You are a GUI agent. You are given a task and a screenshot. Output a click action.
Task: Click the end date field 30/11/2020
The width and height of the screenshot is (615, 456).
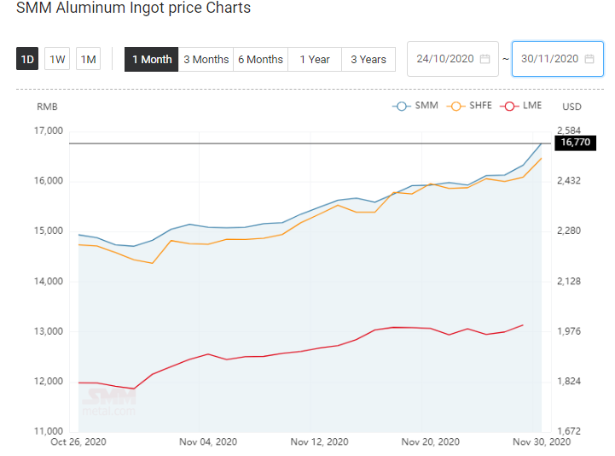pos(557,59)
